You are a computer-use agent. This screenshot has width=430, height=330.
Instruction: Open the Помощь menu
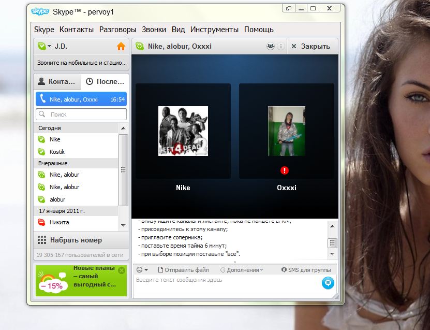tap(259, 30)
